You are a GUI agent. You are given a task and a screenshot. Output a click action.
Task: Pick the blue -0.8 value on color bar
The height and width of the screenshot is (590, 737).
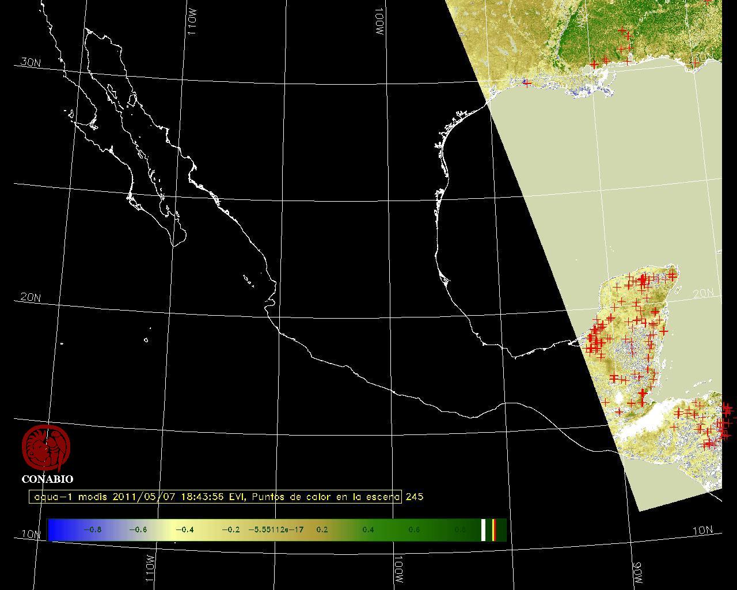(92, 530)
